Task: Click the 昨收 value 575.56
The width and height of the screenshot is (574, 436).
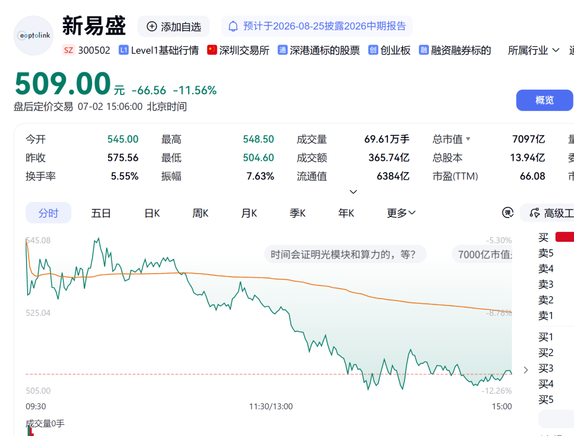Action: click(x=123, y=158)
